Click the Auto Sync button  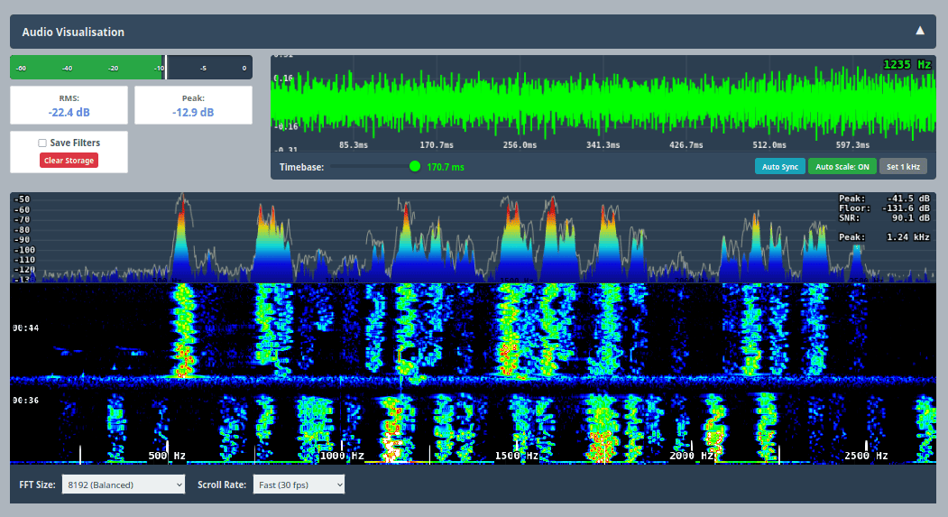[x=780, y=167]
